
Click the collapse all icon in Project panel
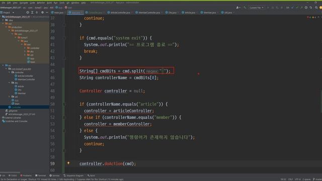point(37,13)
